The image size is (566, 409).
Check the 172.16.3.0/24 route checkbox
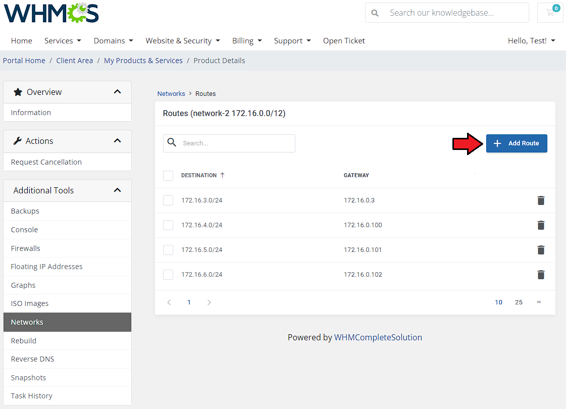[x=168, y=200]
